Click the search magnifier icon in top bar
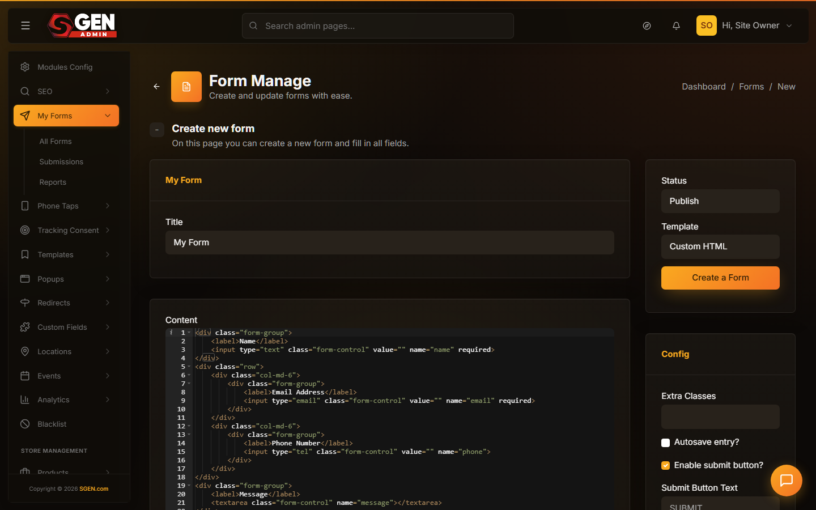Viewport: 816px width, 510px height. pyautogui.click(x=253, y=25)
